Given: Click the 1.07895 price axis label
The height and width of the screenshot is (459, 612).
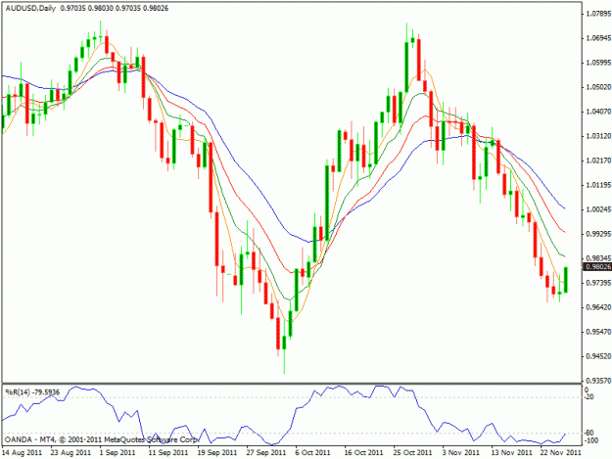Looking at the screenshot, I should 598,14.
